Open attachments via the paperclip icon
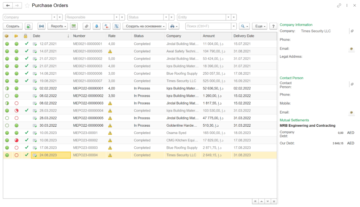Viewport: 360px width, 207px height. pyautogui.click(x=86, y=26)
